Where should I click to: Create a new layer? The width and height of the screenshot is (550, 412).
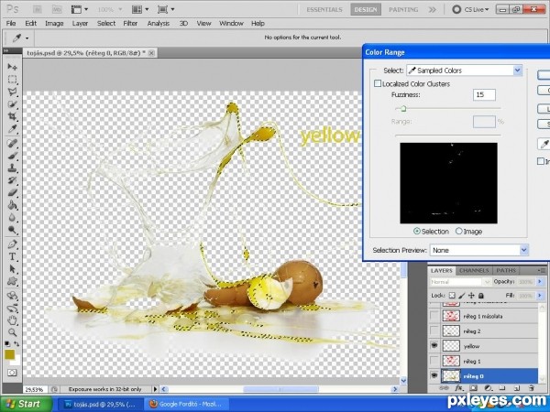point(517,388)
